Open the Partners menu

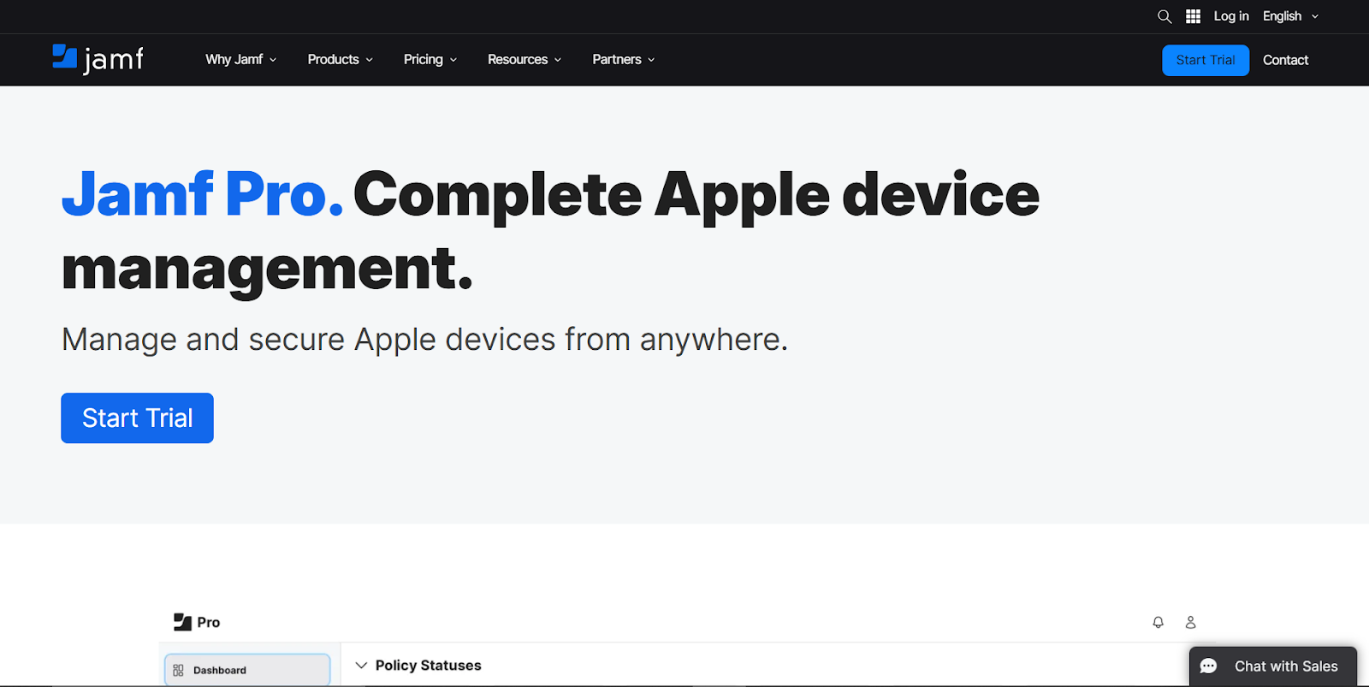click(623, 59)
